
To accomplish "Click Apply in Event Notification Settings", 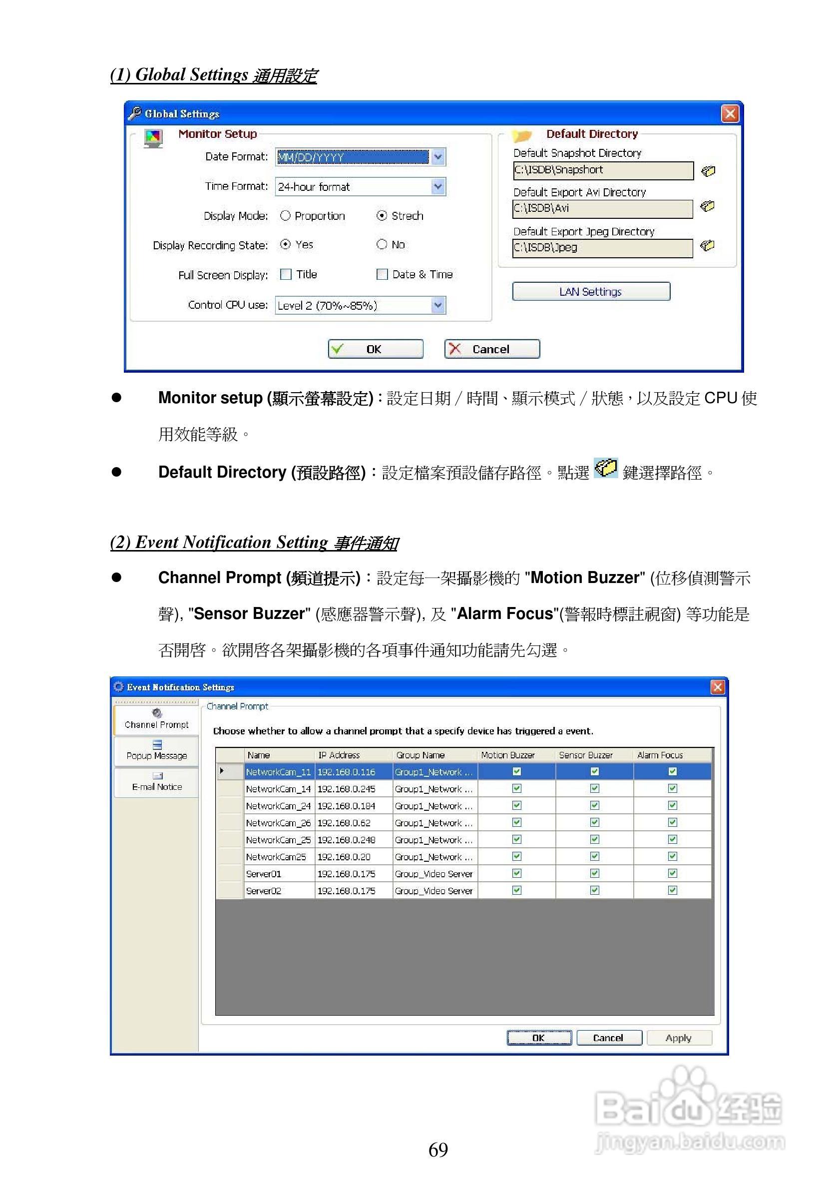I will click(679, 1037).
